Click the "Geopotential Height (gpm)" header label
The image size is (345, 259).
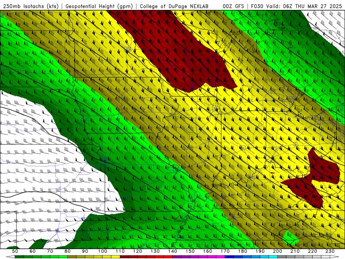click(x=99, y=6)
